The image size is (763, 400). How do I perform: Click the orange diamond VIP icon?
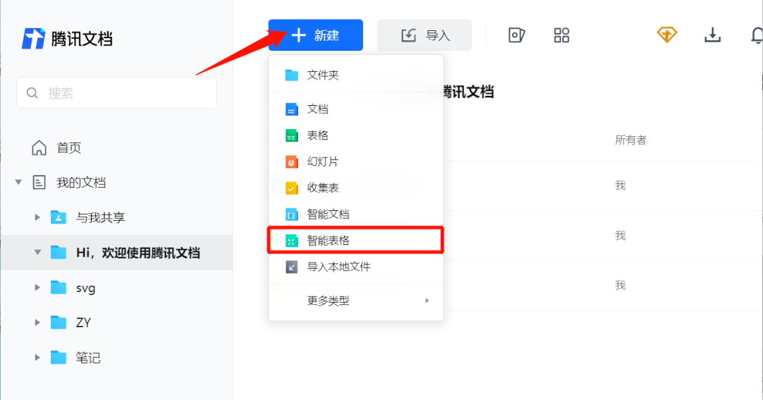click(667, 35)
